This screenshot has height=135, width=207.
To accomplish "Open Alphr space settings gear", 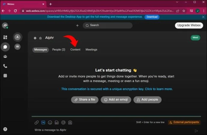I will pyautogui.click(x=35, y=38).
